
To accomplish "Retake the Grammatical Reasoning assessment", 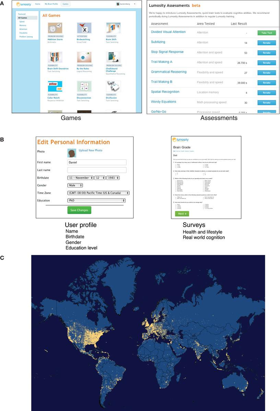I will point(267,73).
